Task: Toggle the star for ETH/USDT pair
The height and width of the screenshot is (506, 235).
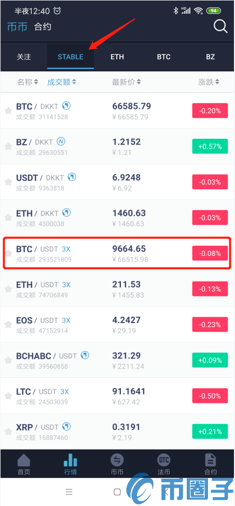Action: tap(8, 289)
